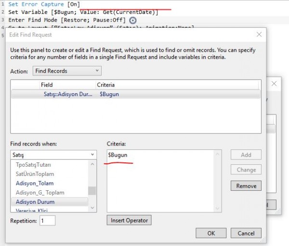The height and width of the screenshot is (246, 289).
Task: Confirm the find request with OK
Action: click(211, 233)
